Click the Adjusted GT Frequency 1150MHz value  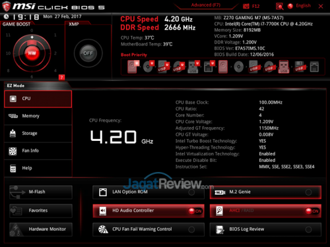click(x=269, y=128)
